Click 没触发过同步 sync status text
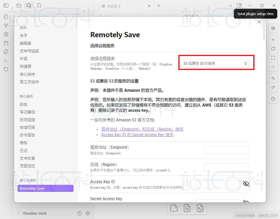Image resolution: width=280 pixels, height=219 pixels. (x=268, y=216)
